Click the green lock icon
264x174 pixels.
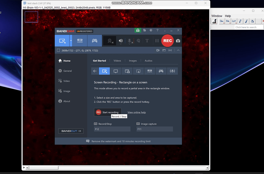(x=138, y=30)
